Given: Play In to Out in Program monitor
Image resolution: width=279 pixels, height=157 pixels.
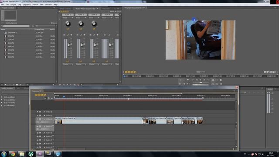Looking at the screenshot, I should click(188, 84).
